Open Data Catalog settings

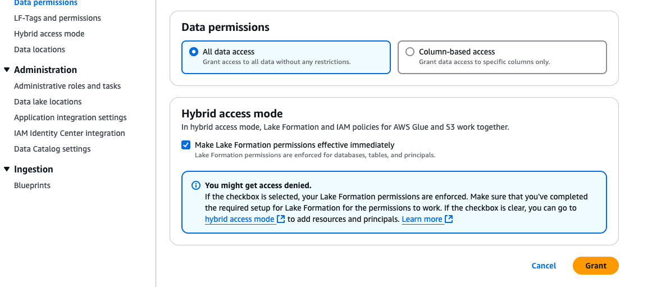(x=52, y=149)
